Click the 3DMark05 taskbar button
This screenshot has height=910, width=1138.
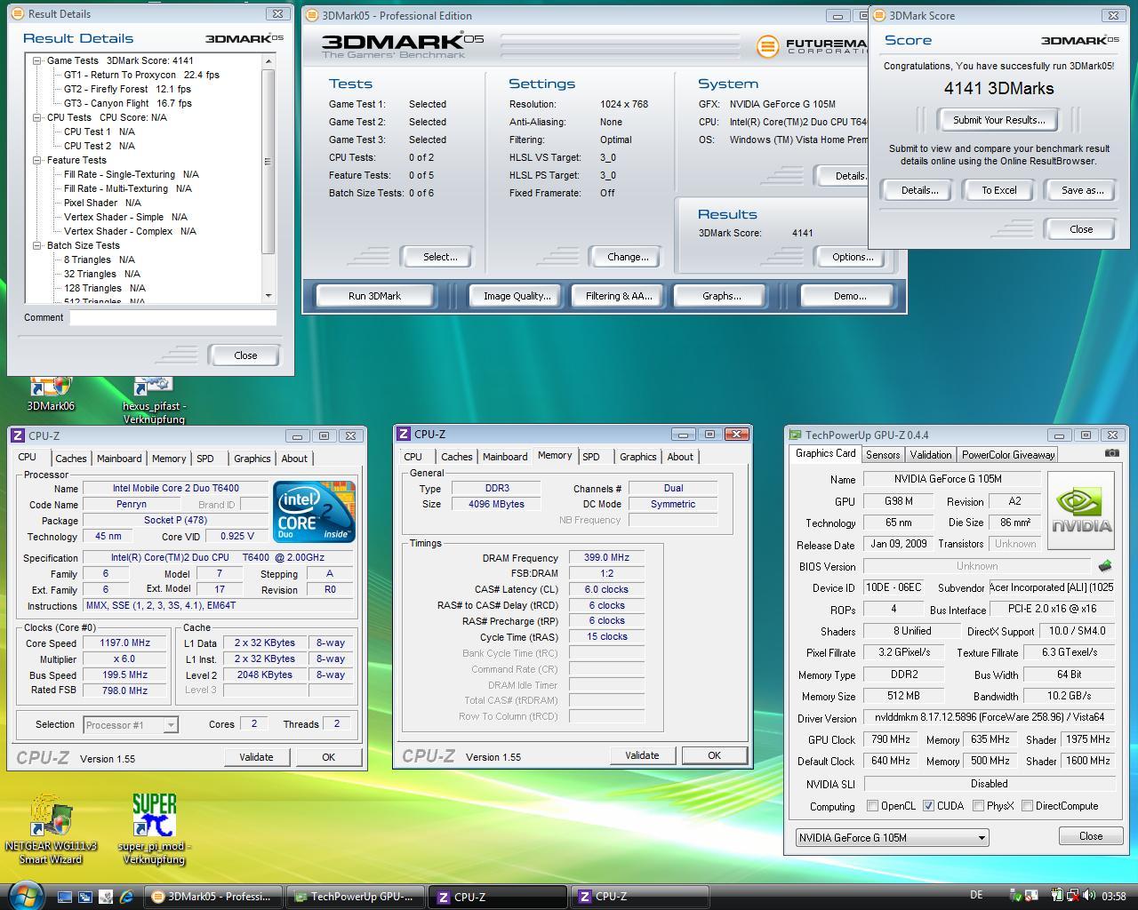click(213, 897)
